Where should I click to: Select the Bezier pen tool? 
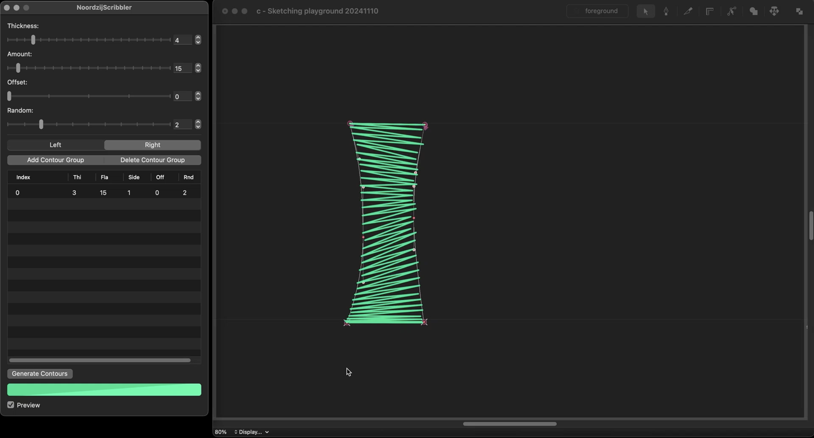coord(666,11)
